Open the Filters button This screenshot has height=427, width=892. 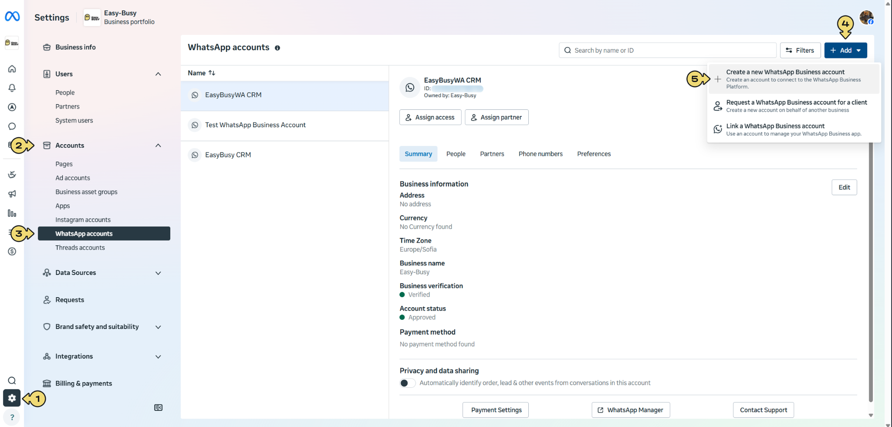pyautogui.click(x=800, y=51)
